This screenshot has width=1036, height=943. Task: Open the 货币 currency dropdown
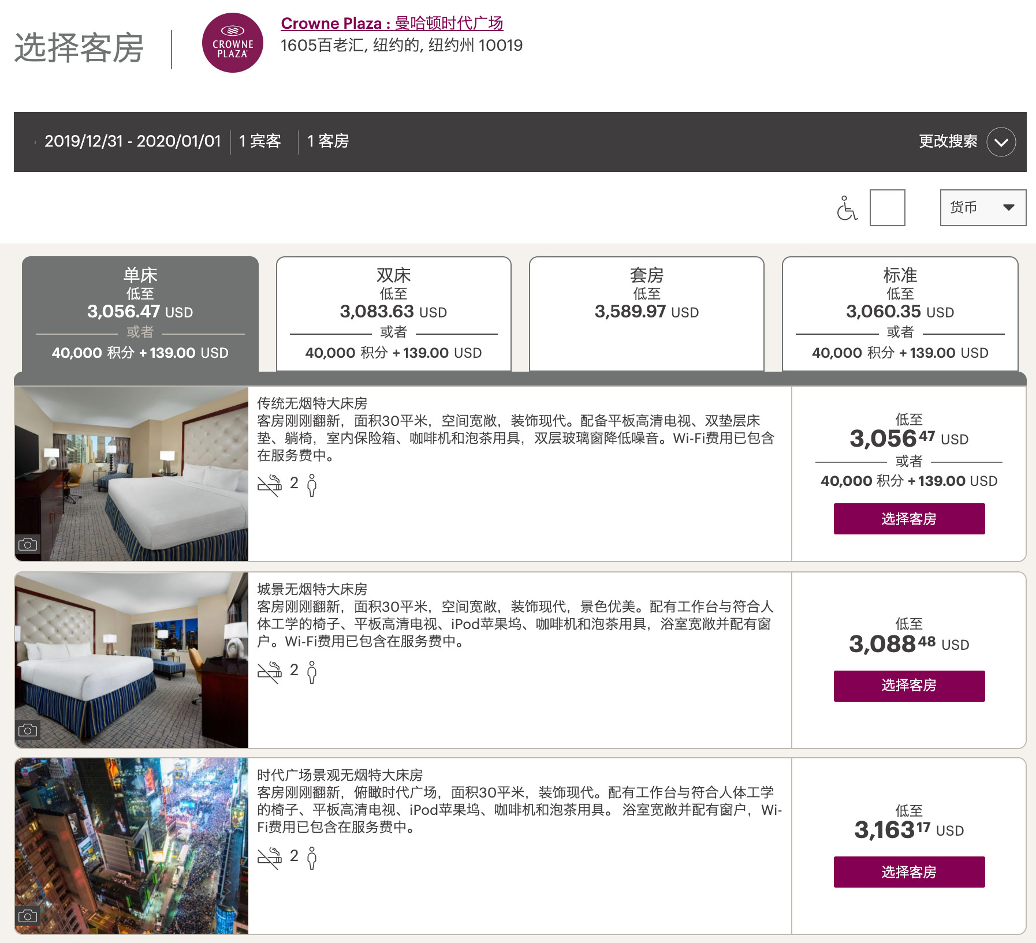(982, 208)
